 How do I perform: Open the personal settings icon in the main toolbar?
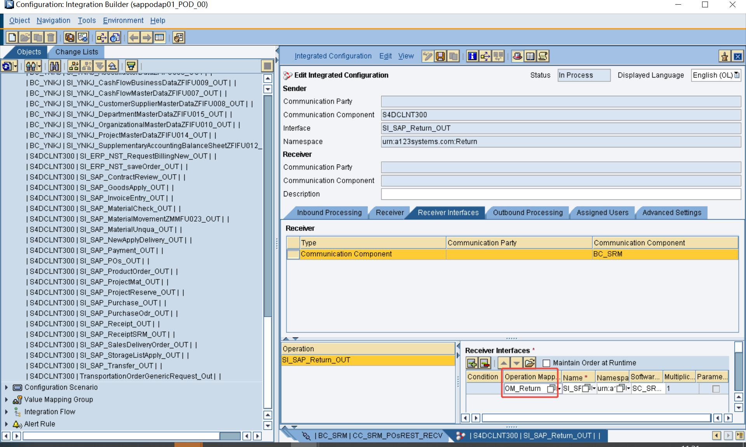179,37
